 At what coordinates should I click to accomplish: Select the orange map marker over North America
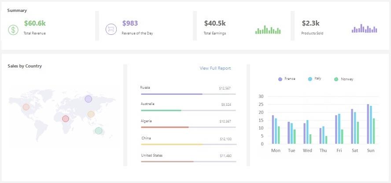coord(26,107)
